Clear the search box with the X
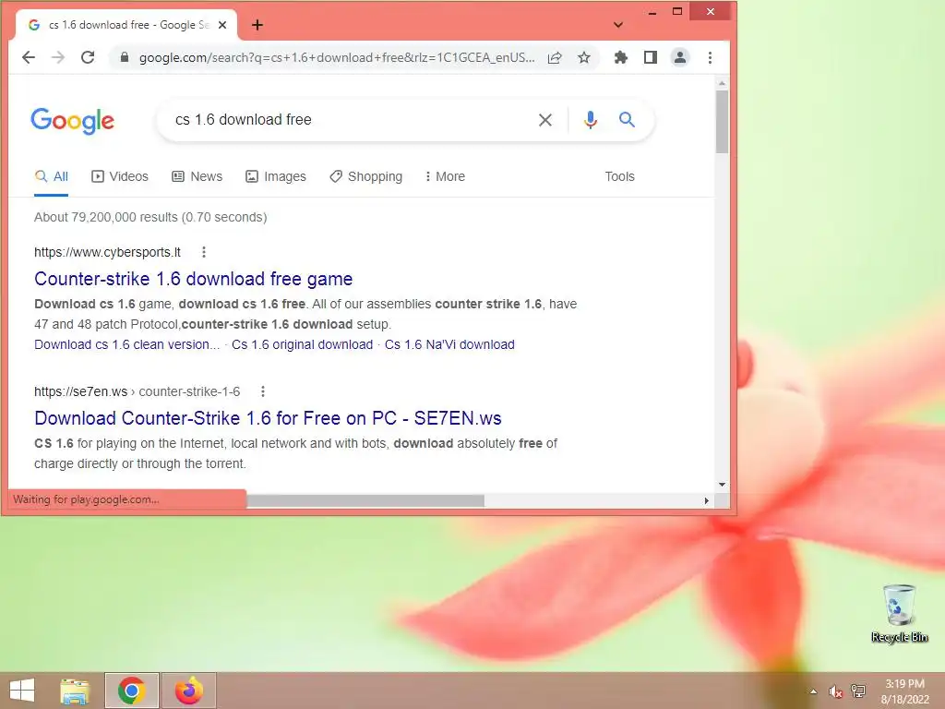Viewport: 945px width, 709px height. (x=544, y=120)
